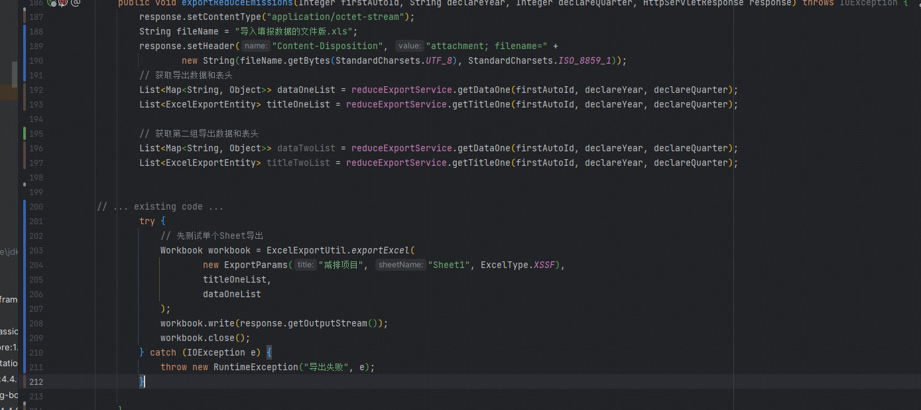Click IOException in the catch clause
This screenshot has width=921, height=410.
coord(216,352)
